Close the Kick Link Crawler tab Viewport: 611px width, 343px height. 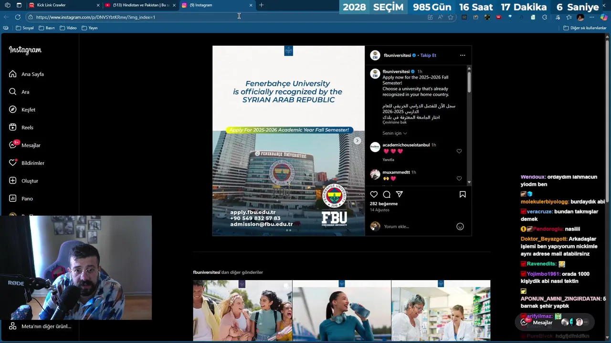point(98,5)
